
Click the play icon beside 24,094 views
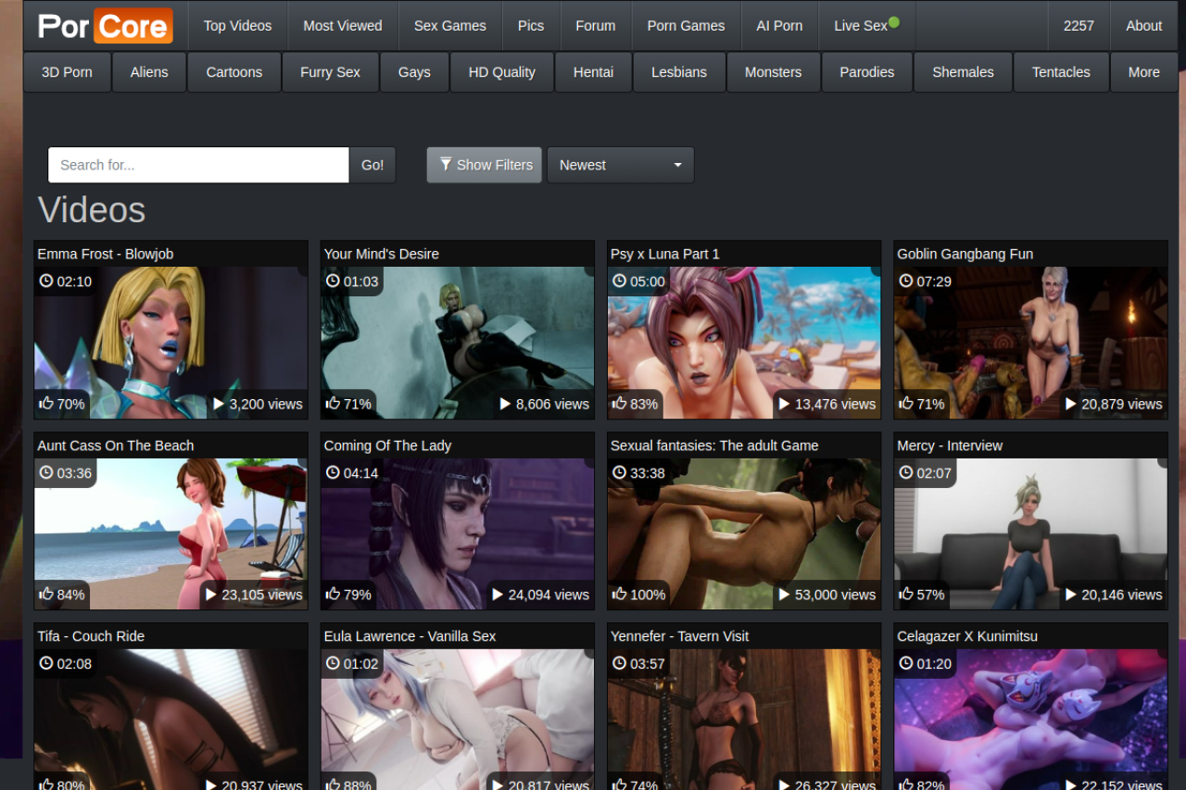click(497, 595)
